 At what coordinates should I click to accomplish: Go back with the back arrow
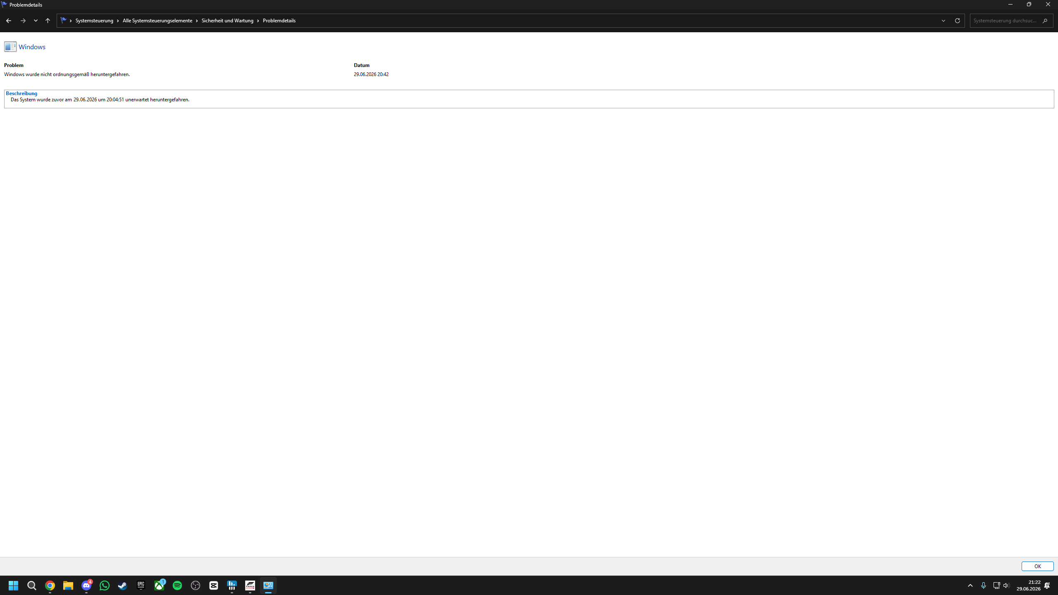pos(9,21)
